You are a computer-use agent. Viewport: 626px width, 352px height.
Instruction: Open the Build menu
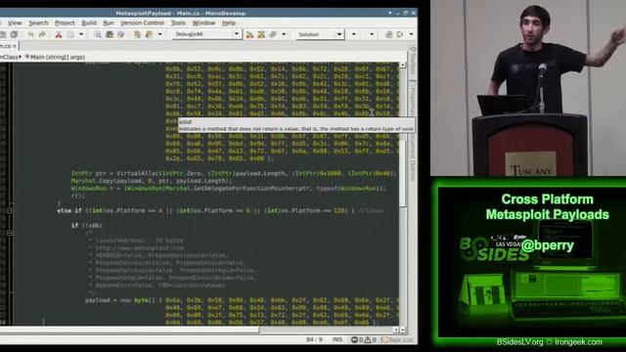89,23
